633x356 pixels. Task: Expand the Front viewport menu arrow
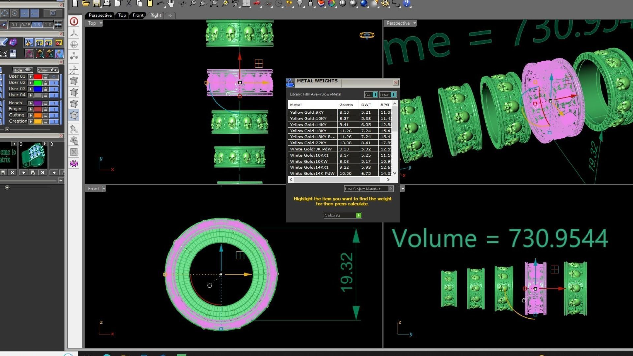[x=104, y=189]
